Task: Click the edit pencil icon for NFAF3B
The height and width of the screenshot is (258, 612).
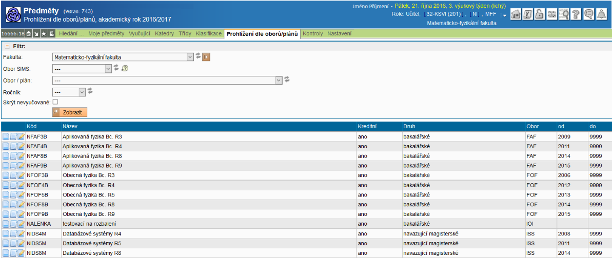Action: pos(21,137)
